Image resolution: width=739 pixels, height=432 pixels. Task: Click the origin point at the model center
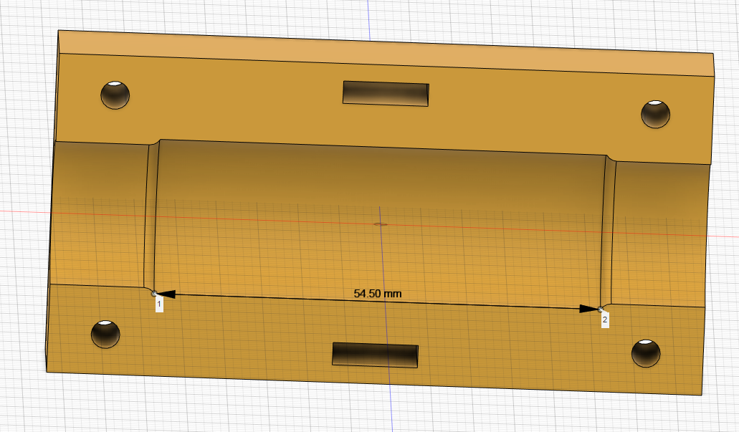[381, 224]
